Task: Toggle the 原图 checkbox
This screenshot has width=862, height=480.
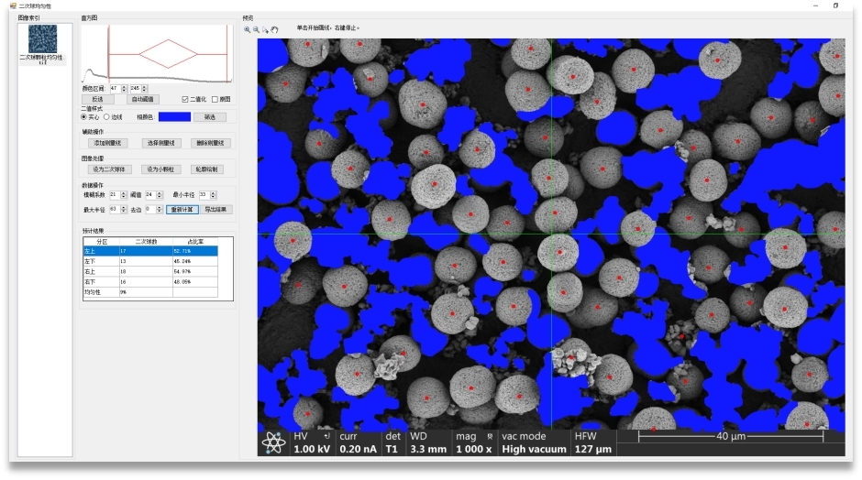Action: 215,99
